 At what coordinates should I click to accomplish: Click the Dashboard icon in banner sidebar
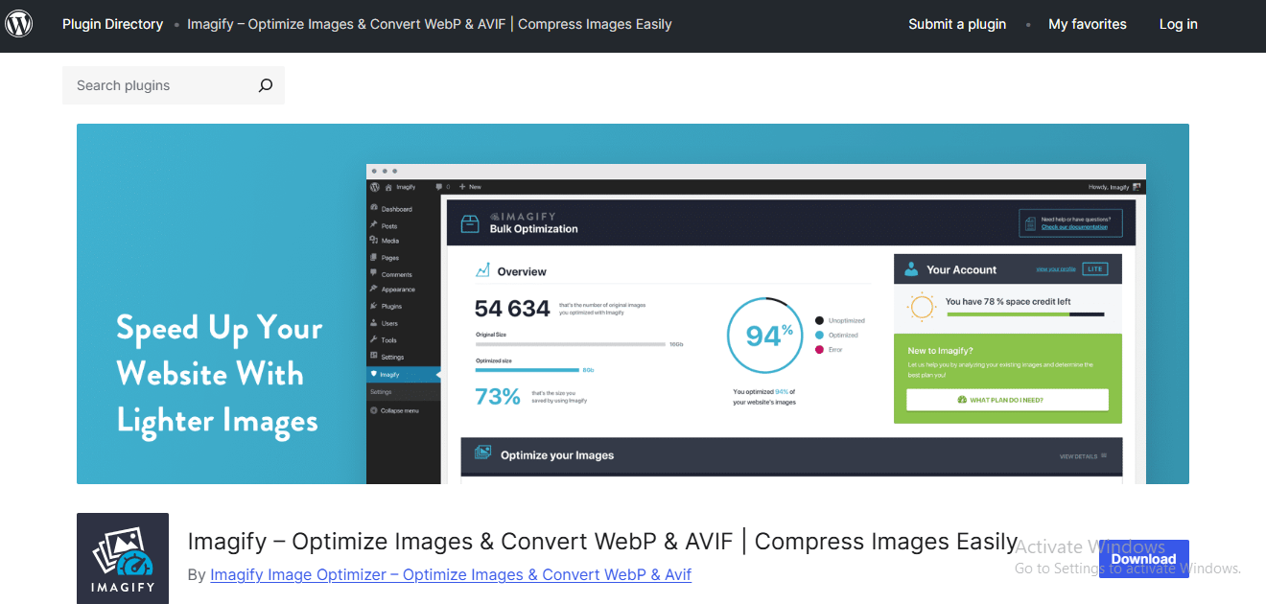click(x=374, y=208)
